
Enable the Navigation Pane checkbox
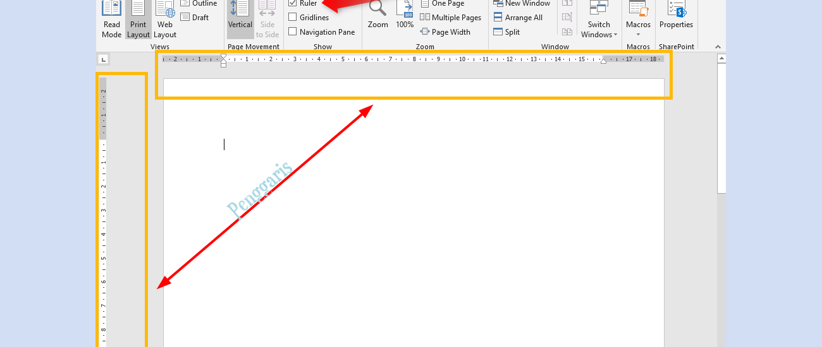(x=292, y=32)
